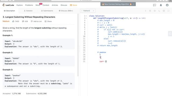Open Articles in the top navigation
The width and height of the screenshot is (172, 96).
coord(55,5)
